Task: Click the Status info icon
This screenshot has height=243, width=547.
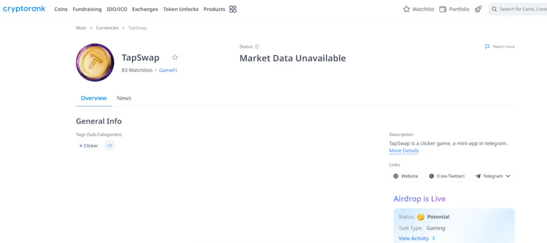Action: (257, 47)
